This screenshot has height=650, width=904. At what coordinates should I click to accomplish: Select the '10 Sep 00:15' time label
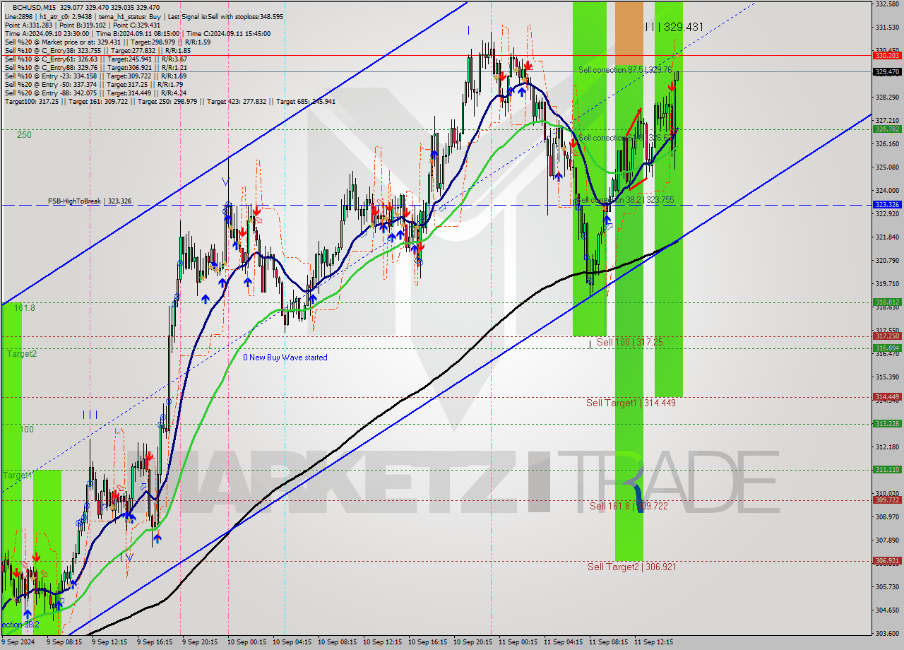pyautogui.click(x=246, y=642)
